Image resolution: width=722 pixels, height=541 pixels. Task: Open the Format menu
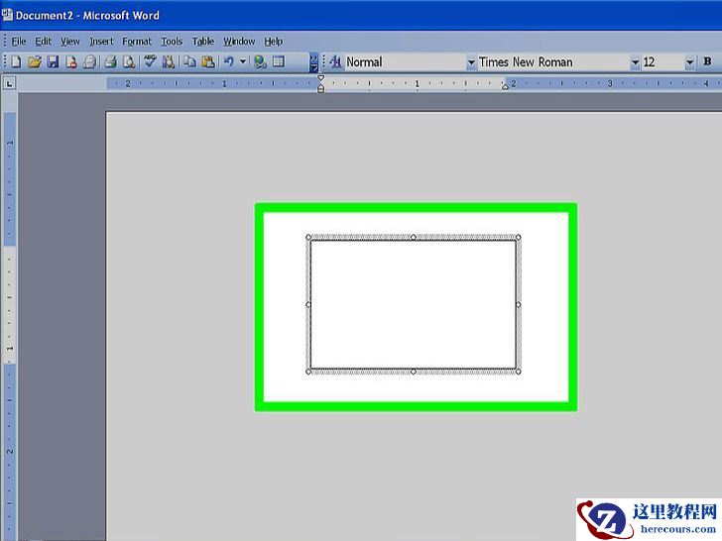pyautogui.click(x=137, y=42)
